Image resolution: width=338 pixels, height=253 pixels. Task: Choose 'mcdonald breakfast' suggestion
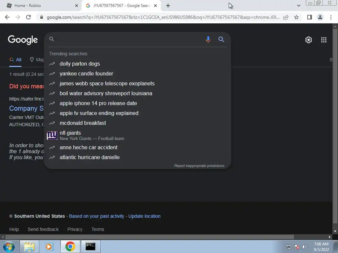(138, 123)
